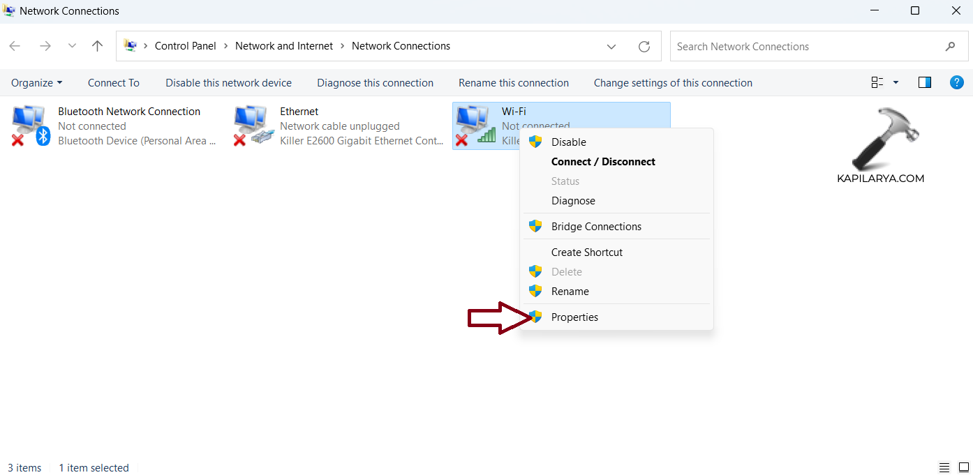Switch to details view in status bar
The height and width of the screenshot is (475, 973).
coord(944,467)
